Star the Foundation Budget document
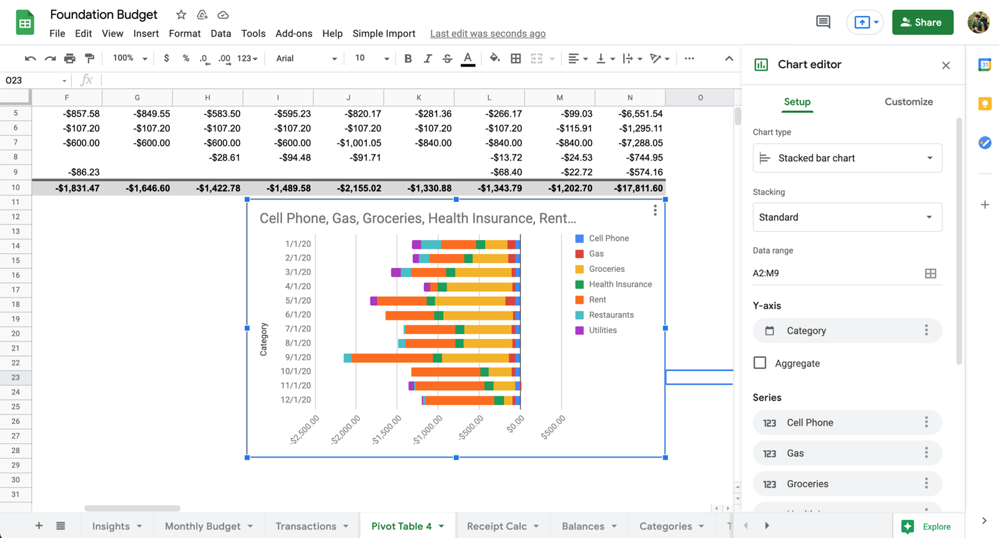Image resolution: width=999 pixels, height=538 pixels. (x=181, y=14)
